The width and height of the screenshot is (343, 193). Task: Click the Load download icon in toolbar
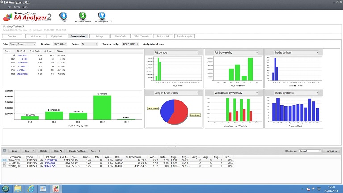[63, 17]
